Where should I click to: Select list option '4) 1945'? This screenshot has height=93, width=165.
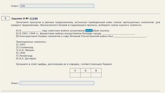(x=21, y=53)
